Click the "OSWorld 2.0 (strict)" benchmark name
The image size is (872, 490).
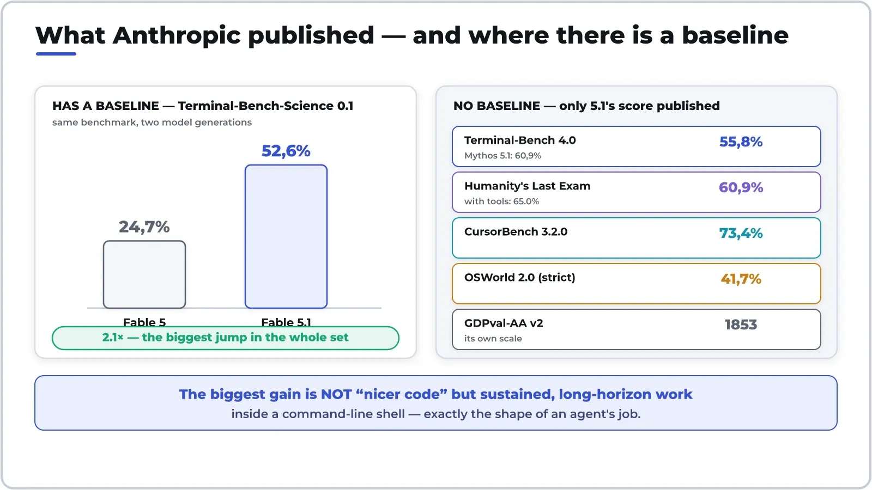519,277
